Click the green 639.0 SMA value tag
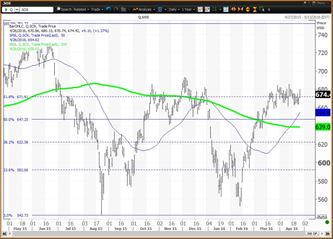 323,127
